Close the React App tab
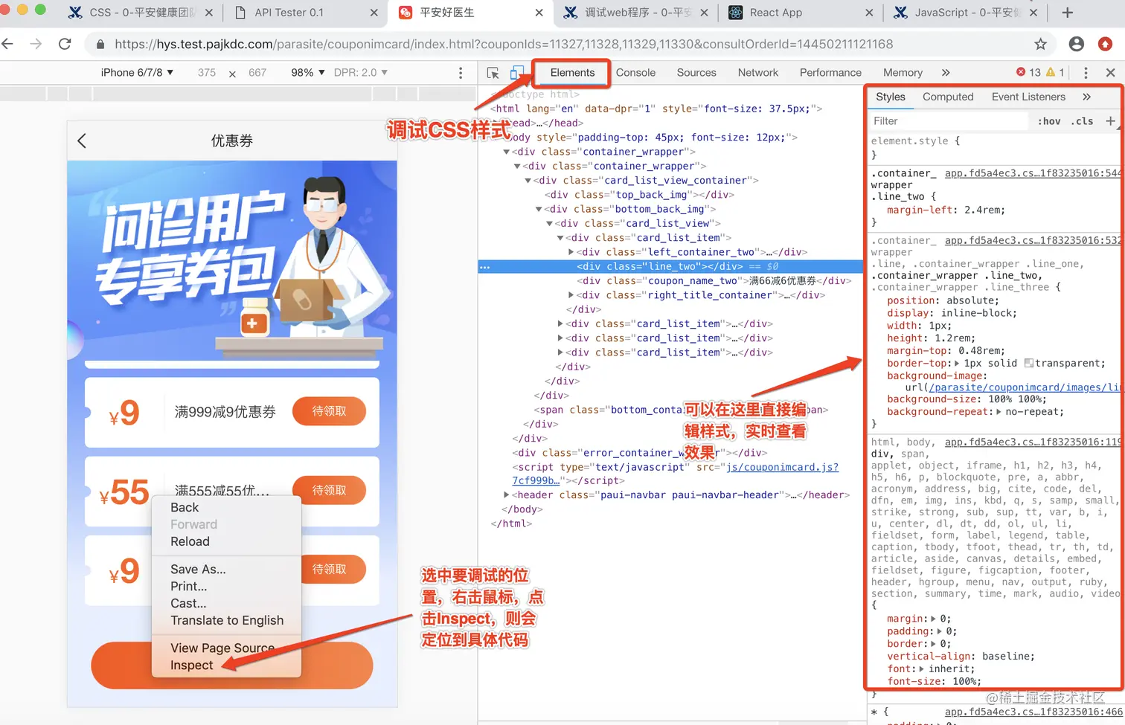This screenshot has height=725, width=1125. pos(869,13)
